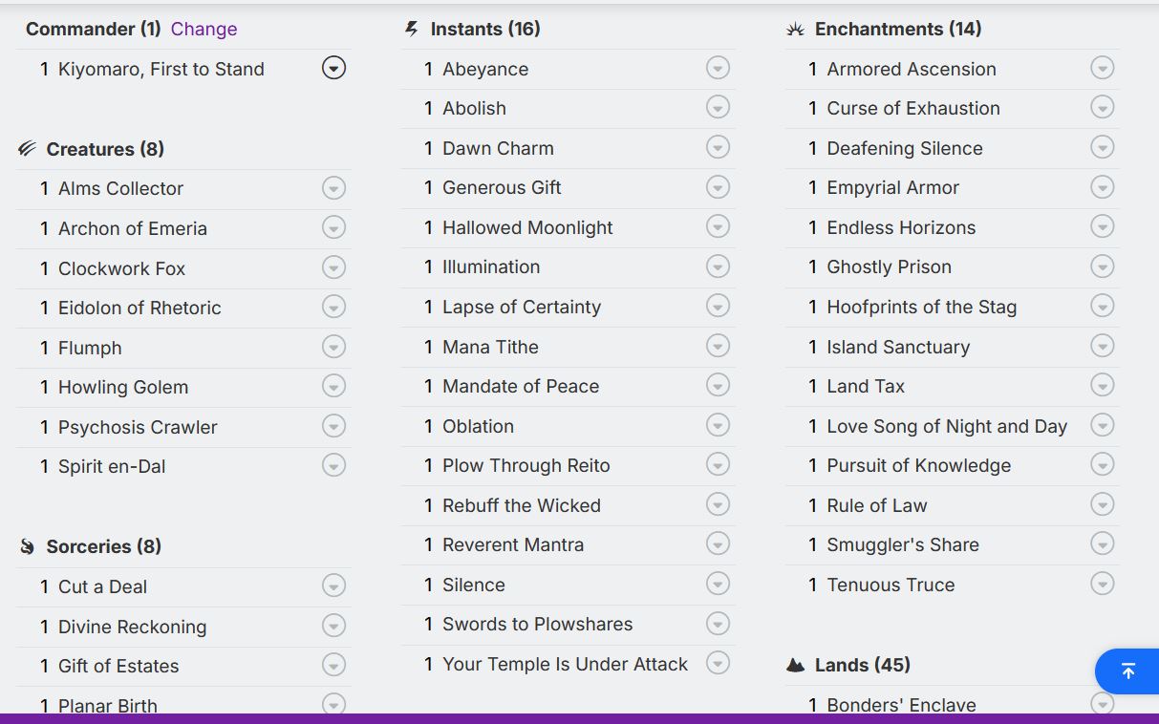Select the Generous Gift card name

(x=502, y=187)
